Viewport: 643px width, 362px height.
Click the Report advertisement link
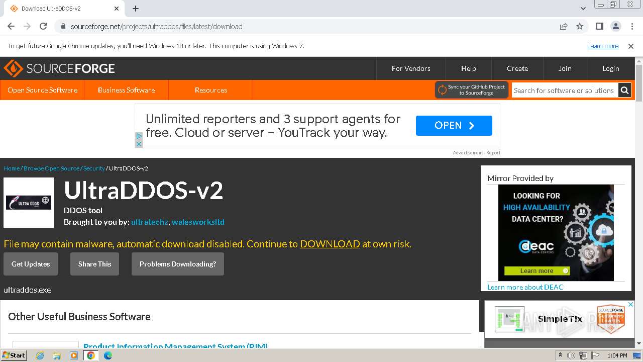[493, 152]
